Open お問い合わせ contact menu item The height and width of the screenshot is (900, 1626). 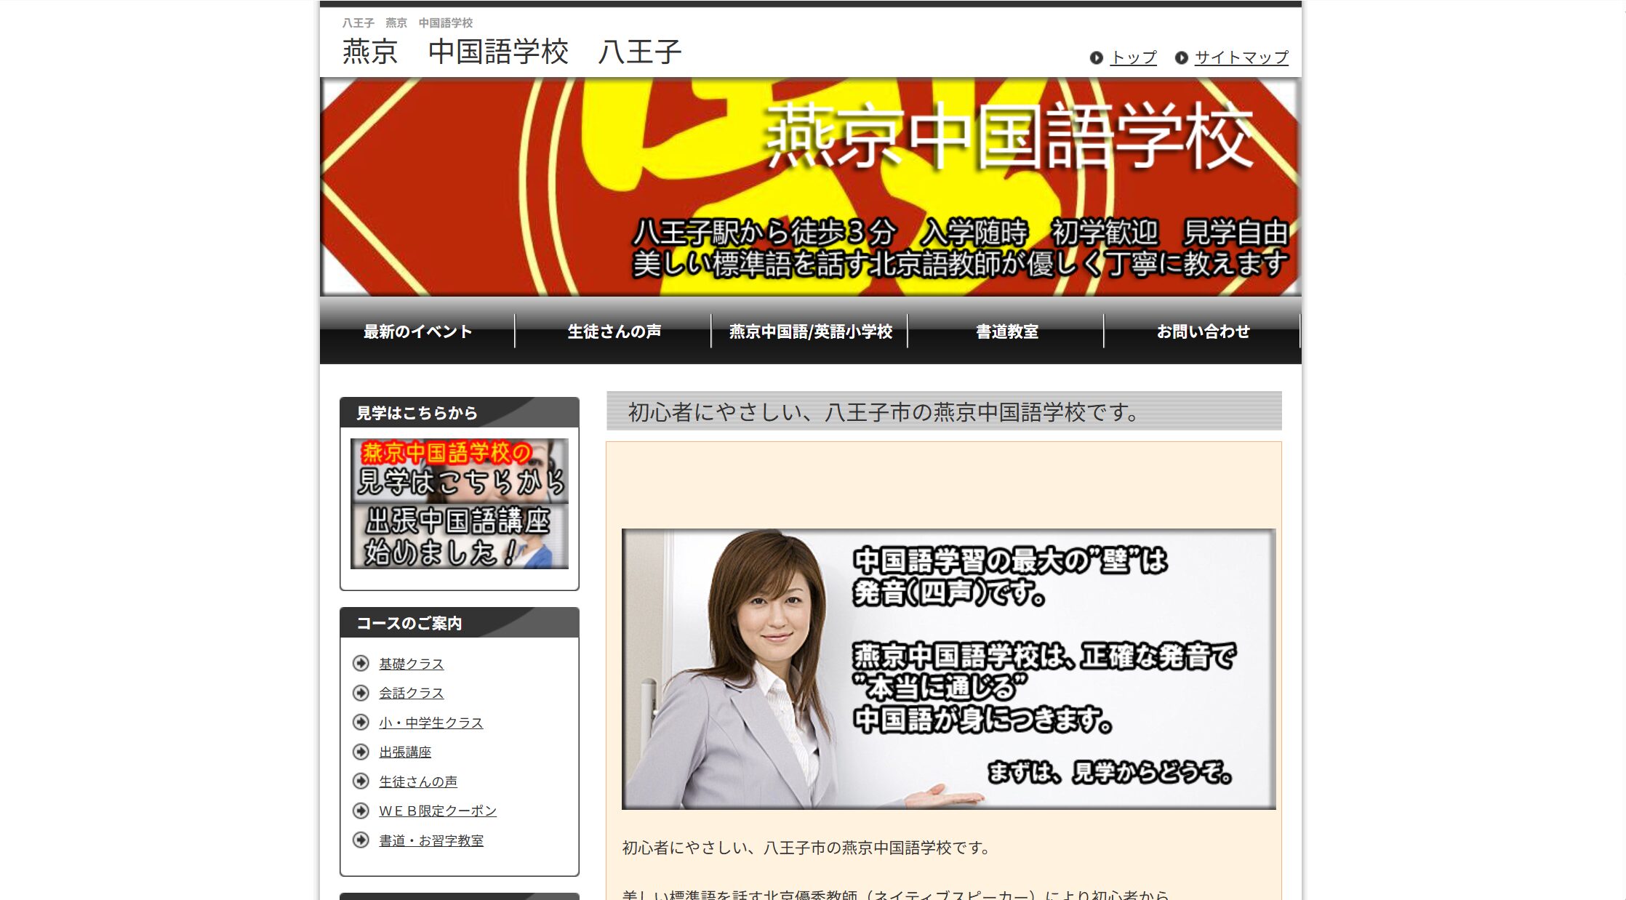1203,332
